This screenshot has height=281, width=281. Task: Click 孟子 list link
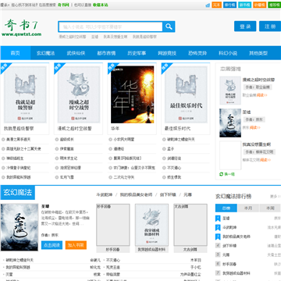click(170, 149)
